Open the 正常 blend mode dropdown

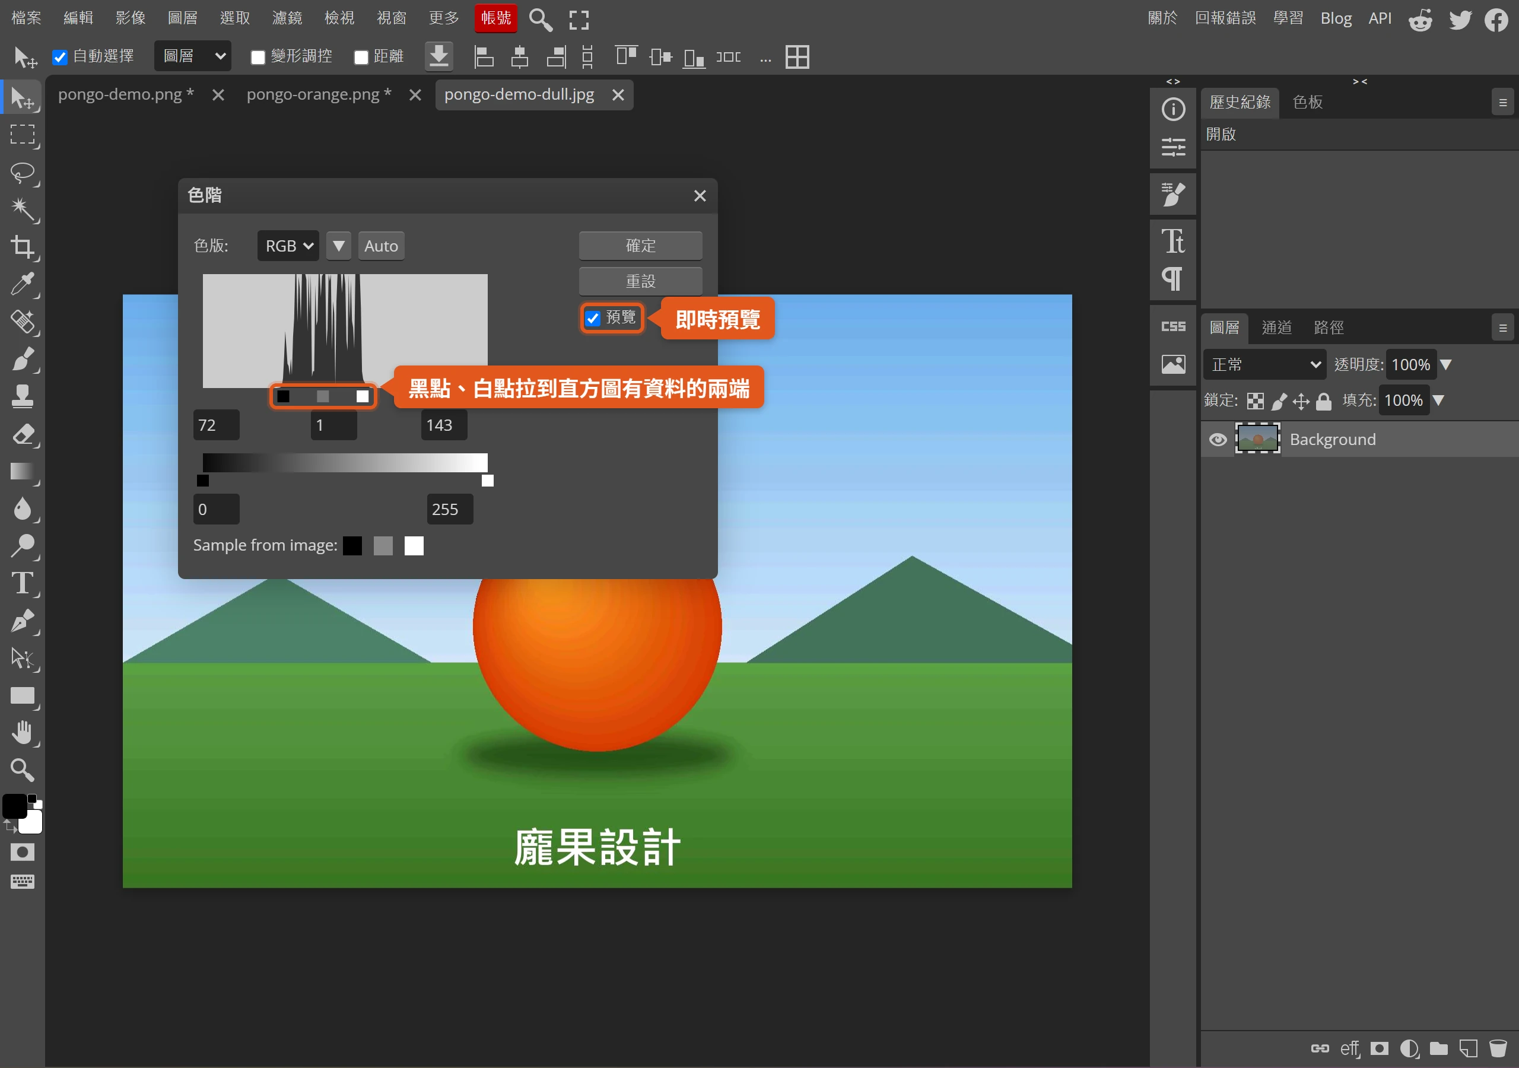click(x=1265, y=364)
